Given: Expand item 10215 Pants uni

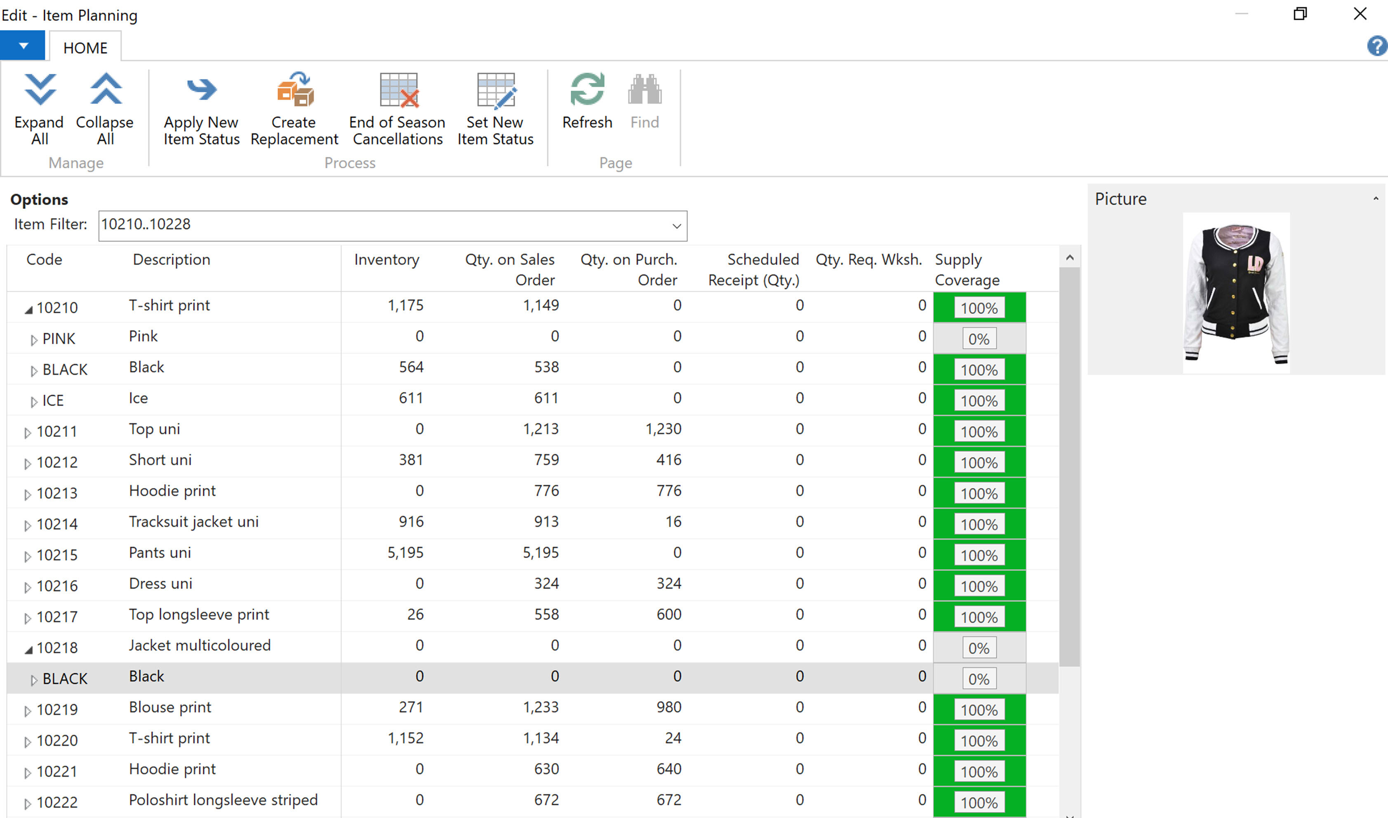Looking at the screenshot, I should point(28,557).
